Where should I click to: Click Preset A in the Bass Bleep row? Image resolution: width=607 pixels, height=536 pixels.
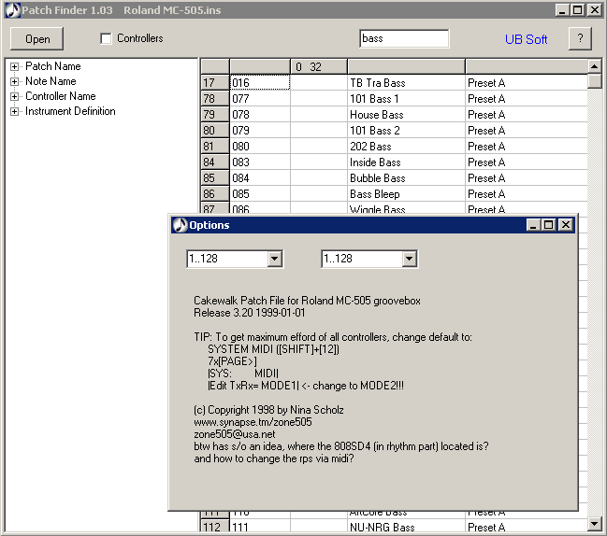(x=526, y=194)
